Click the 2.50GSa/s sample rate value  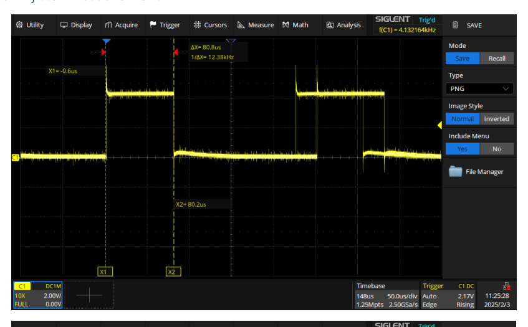coord(403,305)
